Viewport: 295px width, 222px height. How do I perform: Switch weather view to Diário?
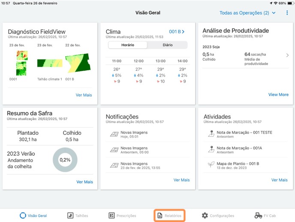pyautogui.click(x=168, y=45)
